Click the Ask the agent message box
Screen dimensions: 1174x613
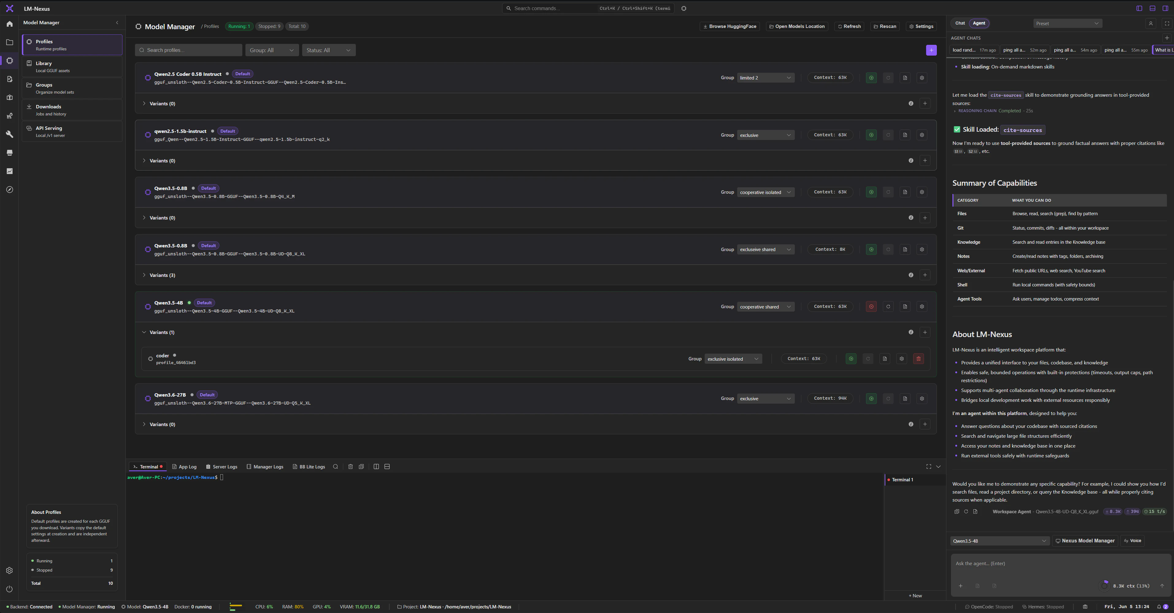point(1060,563)
